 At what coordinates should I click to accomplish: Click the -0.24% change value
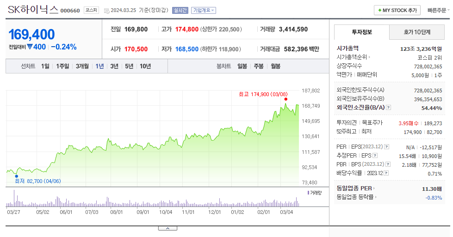pyautogui.click(x=64, y=47)
